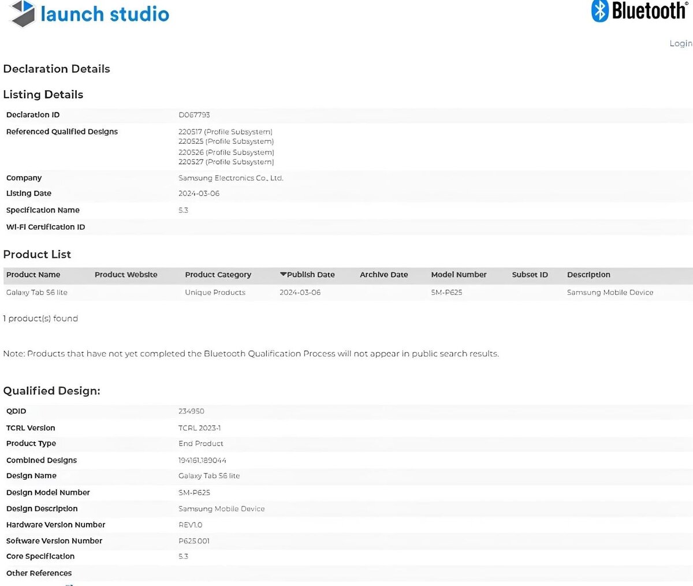Viewport: 693px width, 586px height.
Task: Click the launch studio logo icon
Action: pos(23,13)
